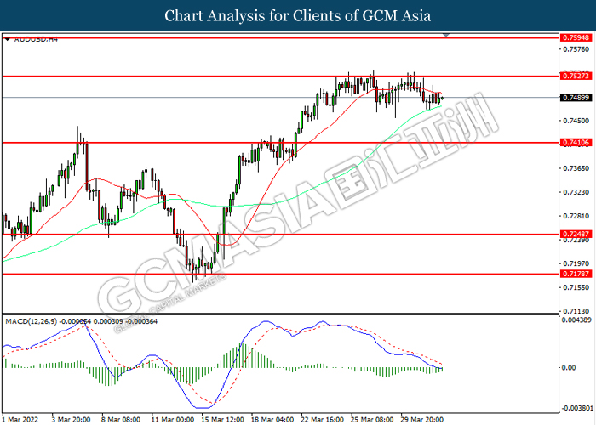Click the chart shift triangle marker at top

pos(446,36)
